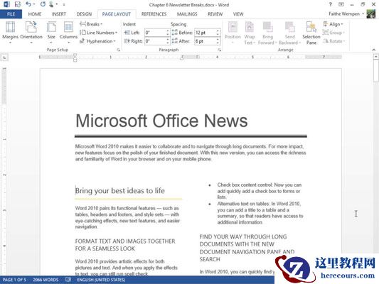The height and width of the screenshot is (284, 379).
Task: Open the Group dropdown
Action: click(x=333, y=33)
